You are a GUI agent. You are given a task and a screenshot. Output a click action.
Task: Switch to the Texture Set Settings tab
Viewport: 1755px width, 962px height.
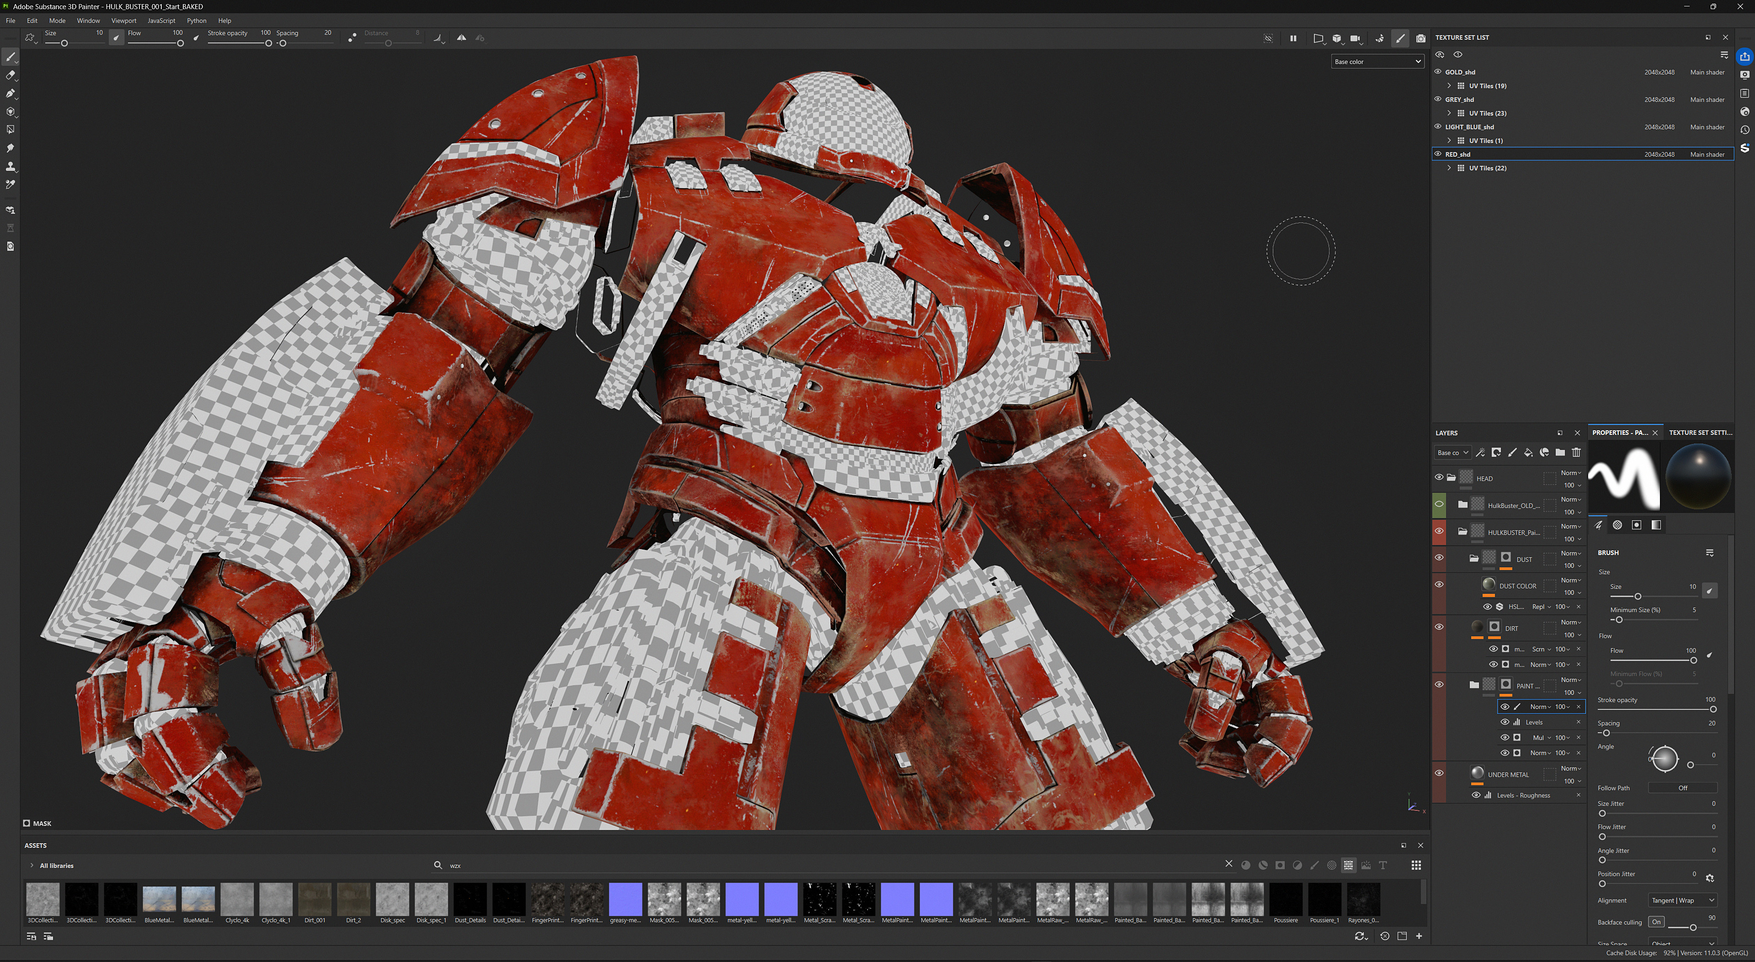pyautogui.click(x=1700, y=433)
